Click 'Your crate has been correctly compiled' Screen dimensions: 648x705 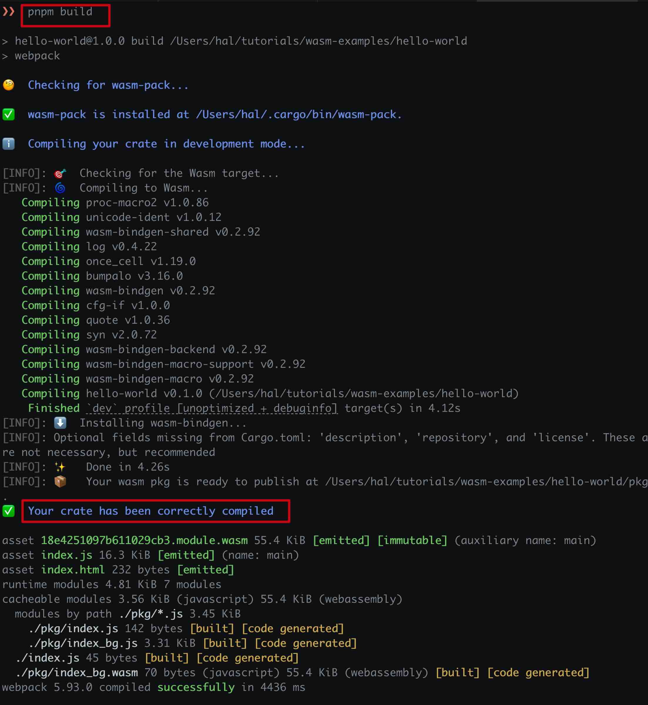point(151,511)
